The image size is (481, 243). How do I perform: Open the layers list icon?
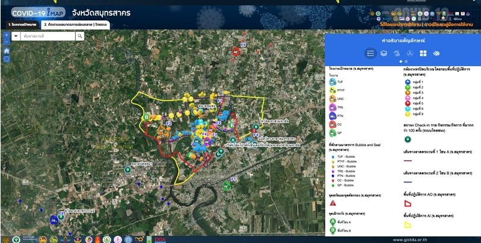coord(384,54)
